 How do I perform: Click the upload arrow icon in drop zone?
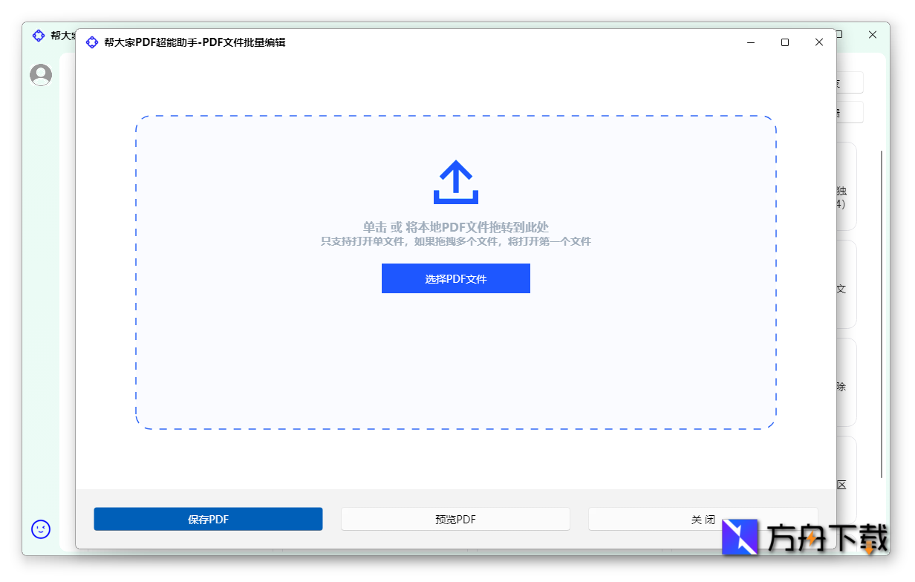pyautogui.click(x=455, y=180)
